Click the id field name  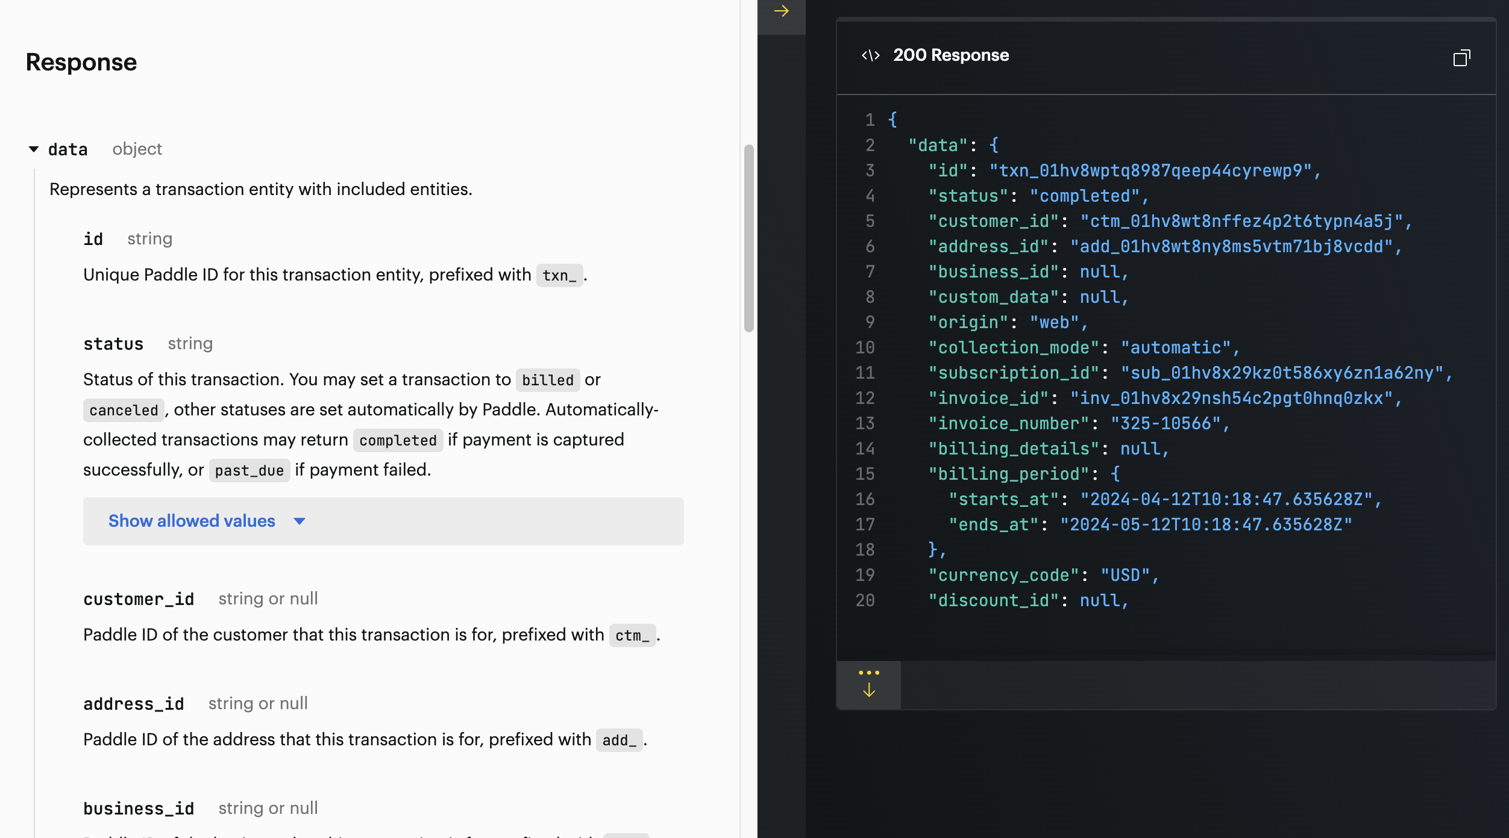click(93, 239)
